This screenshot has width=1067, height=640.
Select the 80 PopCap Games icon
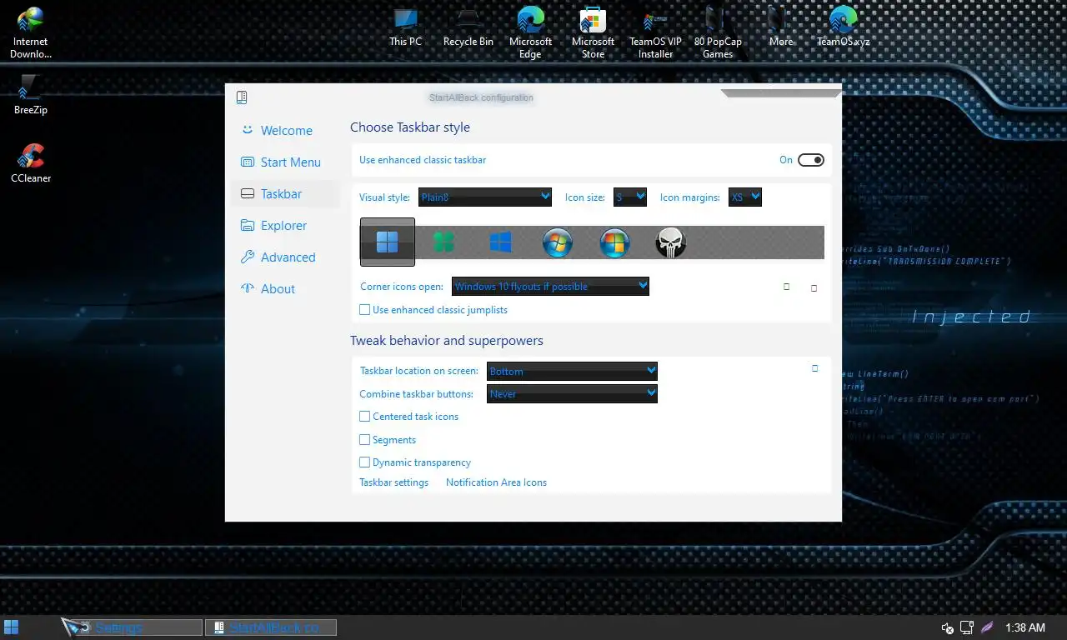[x=718, y=33]
